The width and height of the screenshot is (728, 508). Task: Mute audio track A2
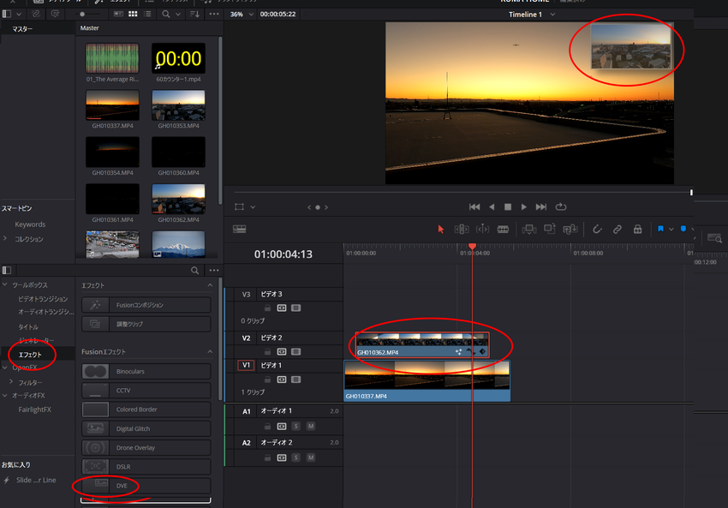pos(311,457)
